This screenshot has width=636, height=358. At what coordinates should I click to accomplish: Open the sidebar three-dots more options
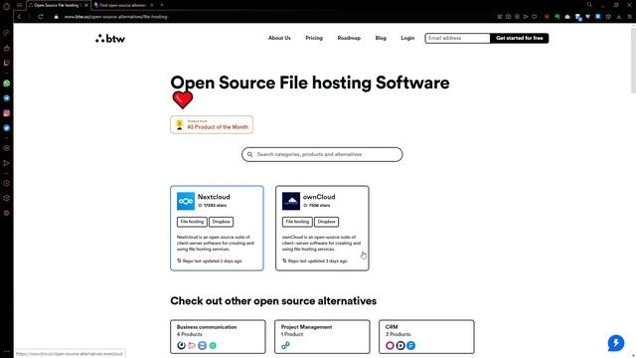7,351
